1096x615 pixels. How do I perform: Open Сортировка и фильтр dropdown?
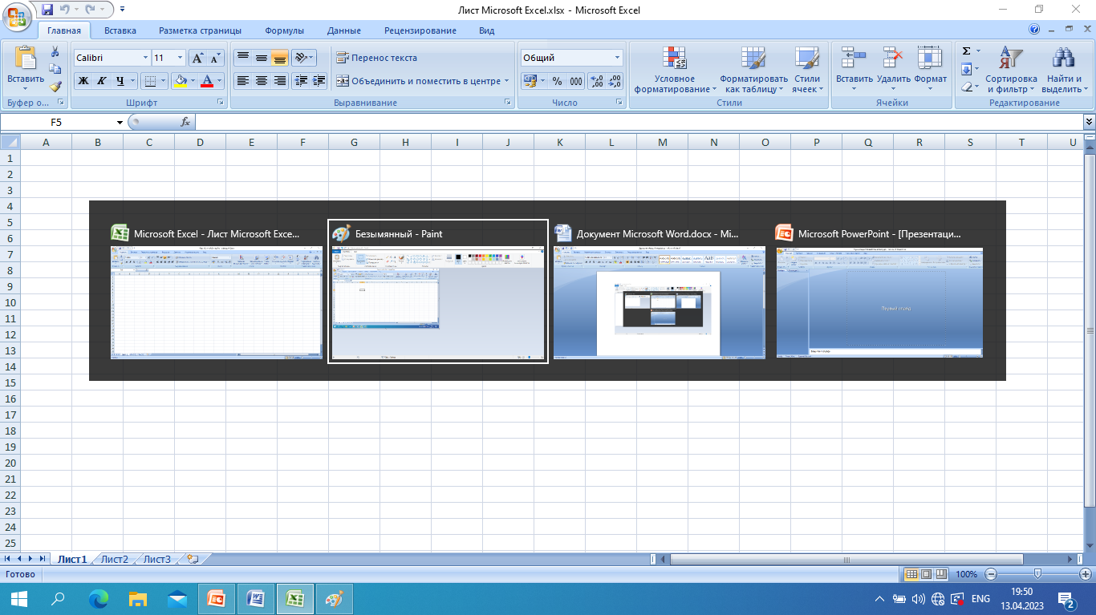(x=1011, y=70)
